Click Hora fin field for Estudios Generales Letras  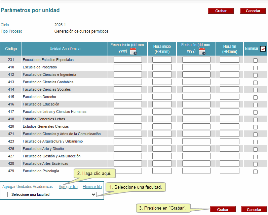[x=229, y=119]
